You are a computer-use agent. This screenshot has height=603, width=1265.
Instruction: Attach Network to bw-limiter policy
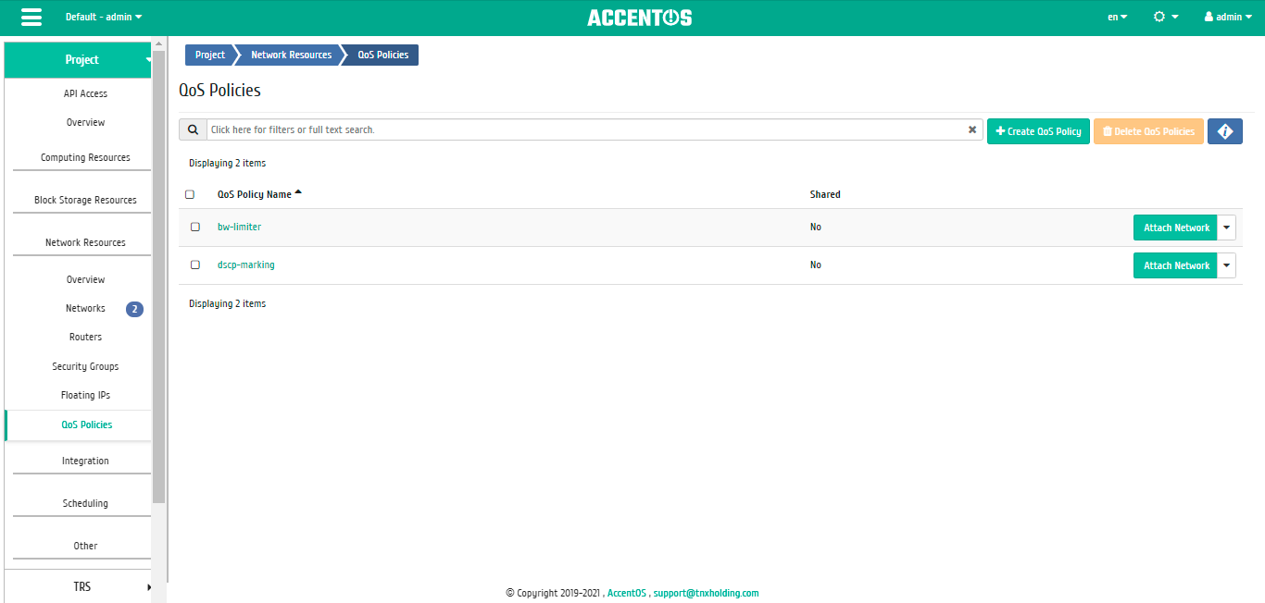1175,228
